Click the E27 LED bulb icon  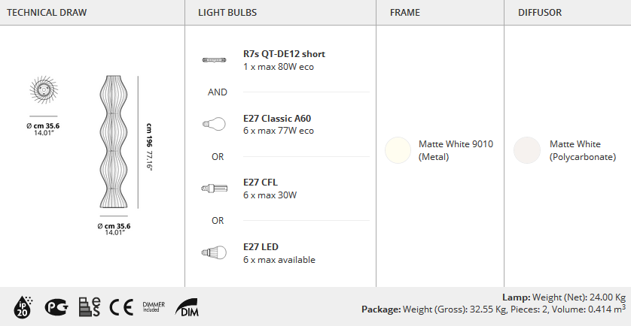click(x=214, y=252)
